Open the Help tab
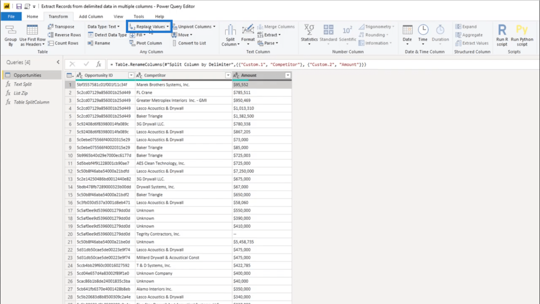The height and width of the screenshot is (304, 540). [x=159, y=16]
